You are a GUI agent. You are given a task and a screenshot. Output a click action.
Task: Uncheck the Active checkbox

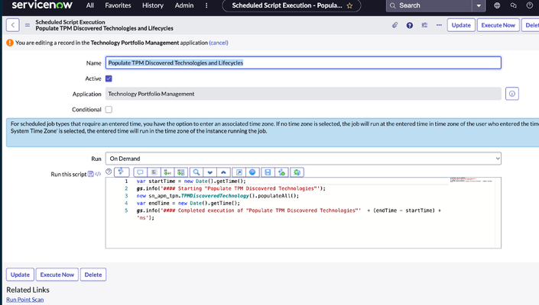pyautogui.click(x=109, y=79)
